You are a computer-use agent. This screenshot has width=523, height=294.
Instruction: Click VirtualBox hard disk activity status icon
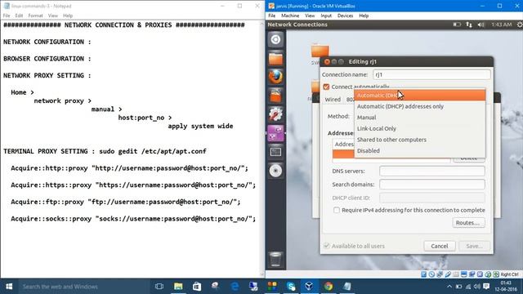[x=423, y=274]
